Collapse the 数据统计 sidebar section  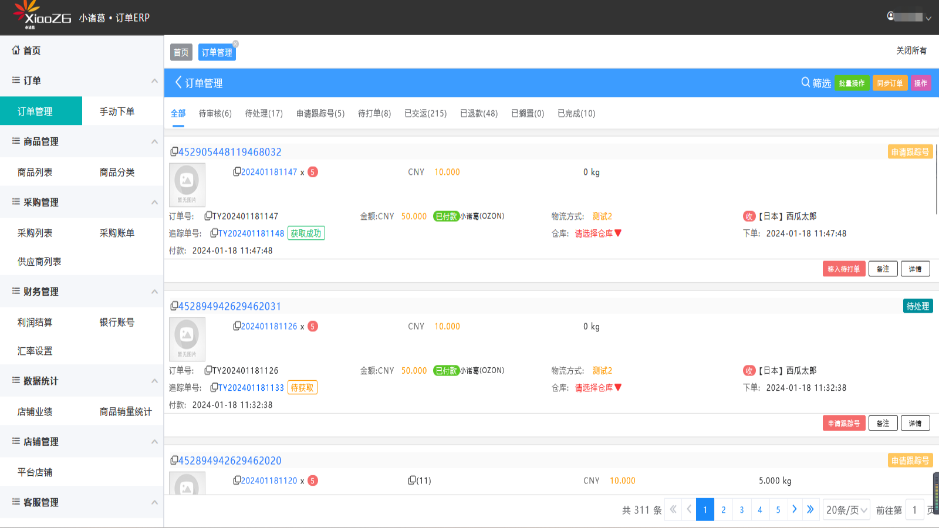pos(154,381)
